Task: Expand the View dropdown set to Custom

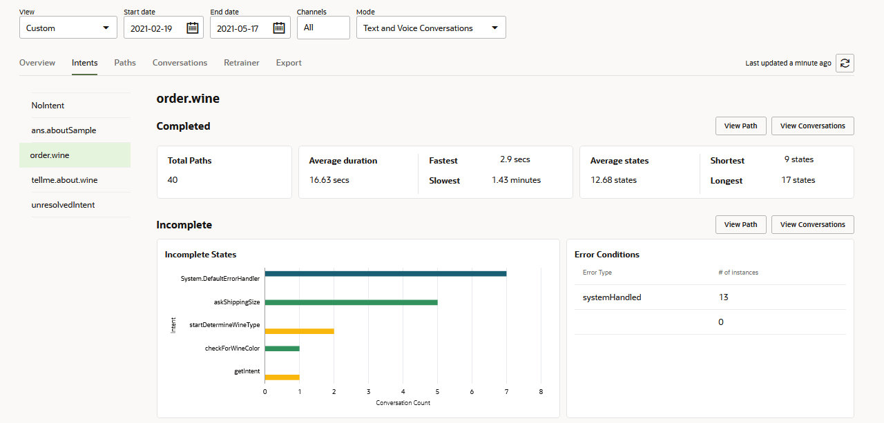Action: coord(68,28)
